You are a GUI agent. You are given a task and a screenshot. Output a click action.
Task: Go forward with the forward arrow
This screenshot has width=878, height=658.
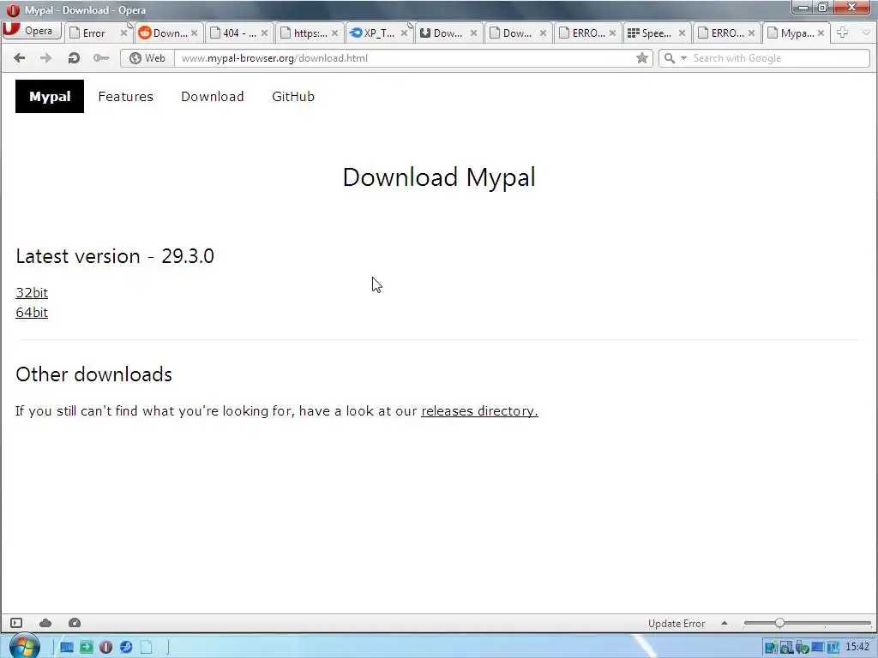pyautogui.click(x=46, y=58)
